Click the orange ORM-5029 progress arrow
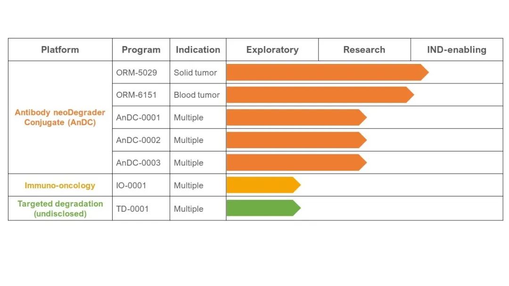509x286 pixels. click(328, 72)
